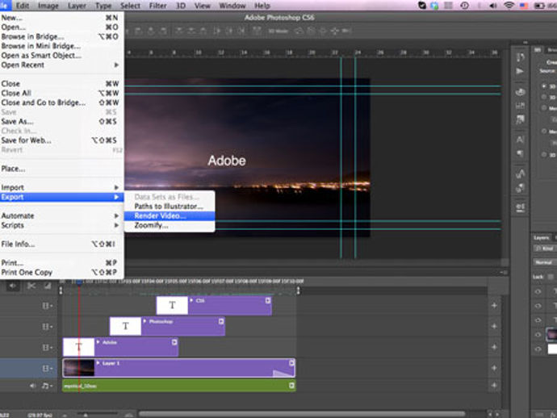
Task: Open the Automate submenu
Action: click(62, 215)
